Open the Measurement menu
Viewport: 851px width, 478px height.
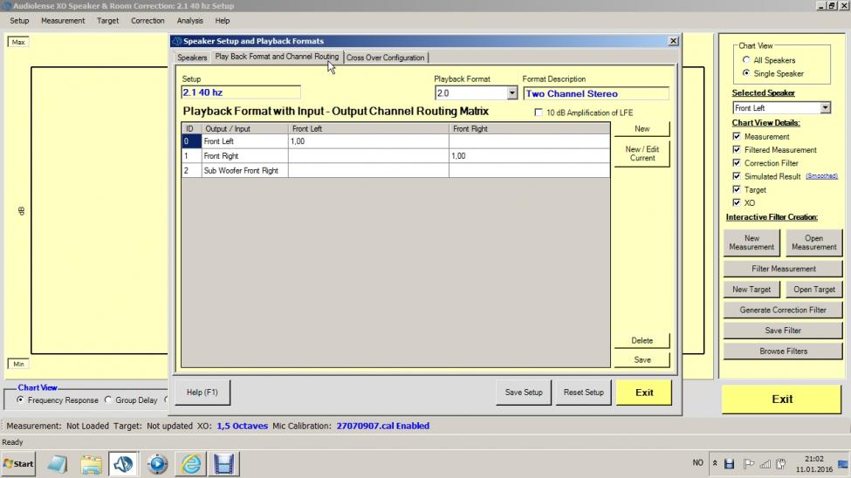coord(63,21)
